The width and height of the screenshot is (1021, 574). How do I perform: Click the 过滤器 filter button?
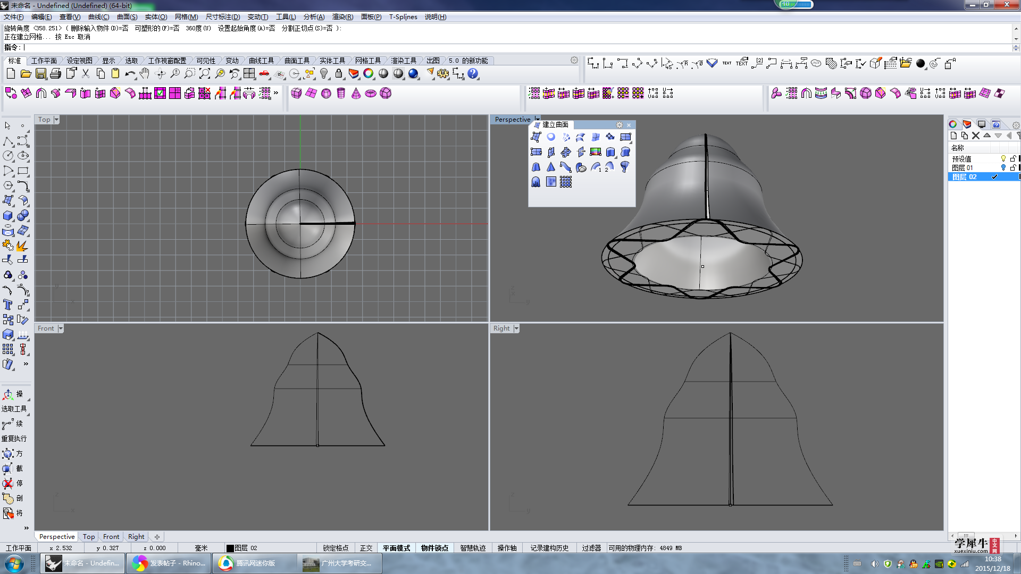(591, 548)
